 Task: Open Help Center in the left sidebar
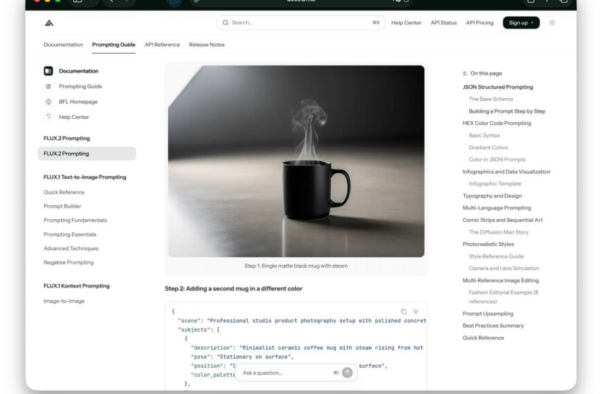(74, 117)
